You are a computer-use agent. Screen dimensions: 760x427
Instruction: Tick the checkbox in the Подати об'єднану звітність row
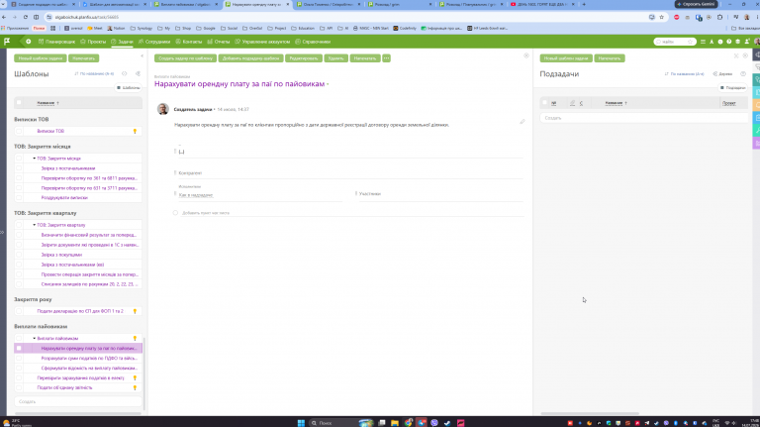(19, 387)
